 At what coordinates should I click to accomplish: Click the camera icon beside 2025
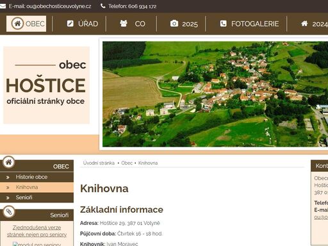[x=174, y=24]
